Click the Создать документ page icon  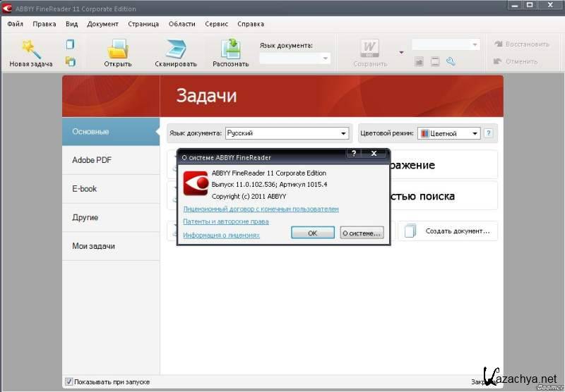click(x=411, y=231)
